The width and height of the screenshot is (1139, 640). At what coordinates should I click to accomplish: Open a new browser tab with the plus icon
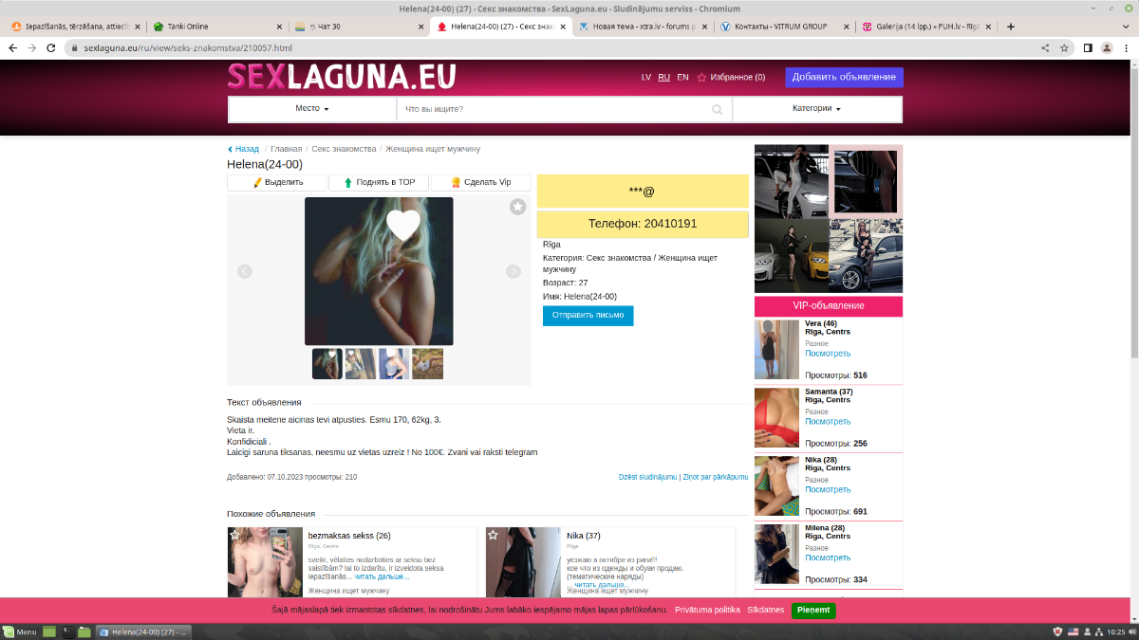tap(1011, 27)
